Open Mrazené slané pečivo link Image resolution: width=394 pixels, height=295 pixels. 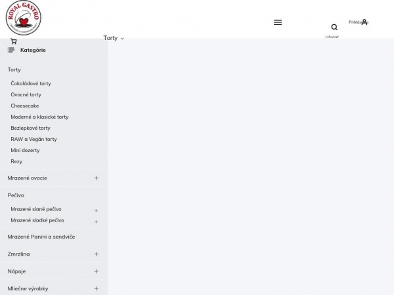click(x=36, y=209)
